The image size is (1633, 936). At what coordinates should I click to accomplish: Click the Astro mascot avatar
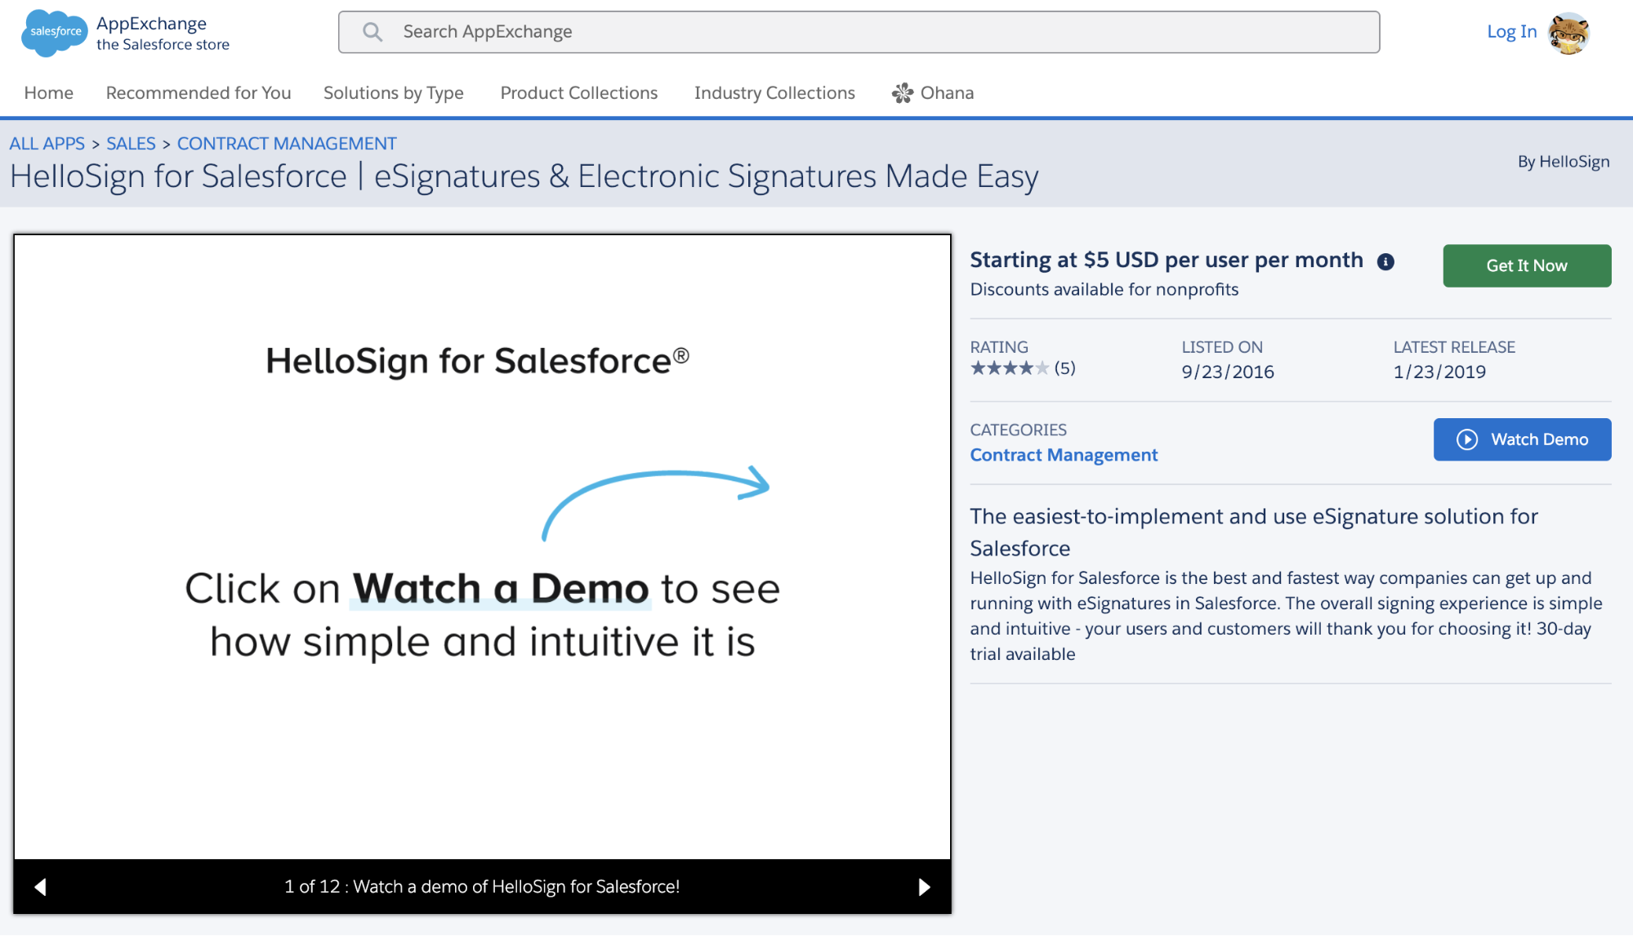click(x=1568, y=33)
